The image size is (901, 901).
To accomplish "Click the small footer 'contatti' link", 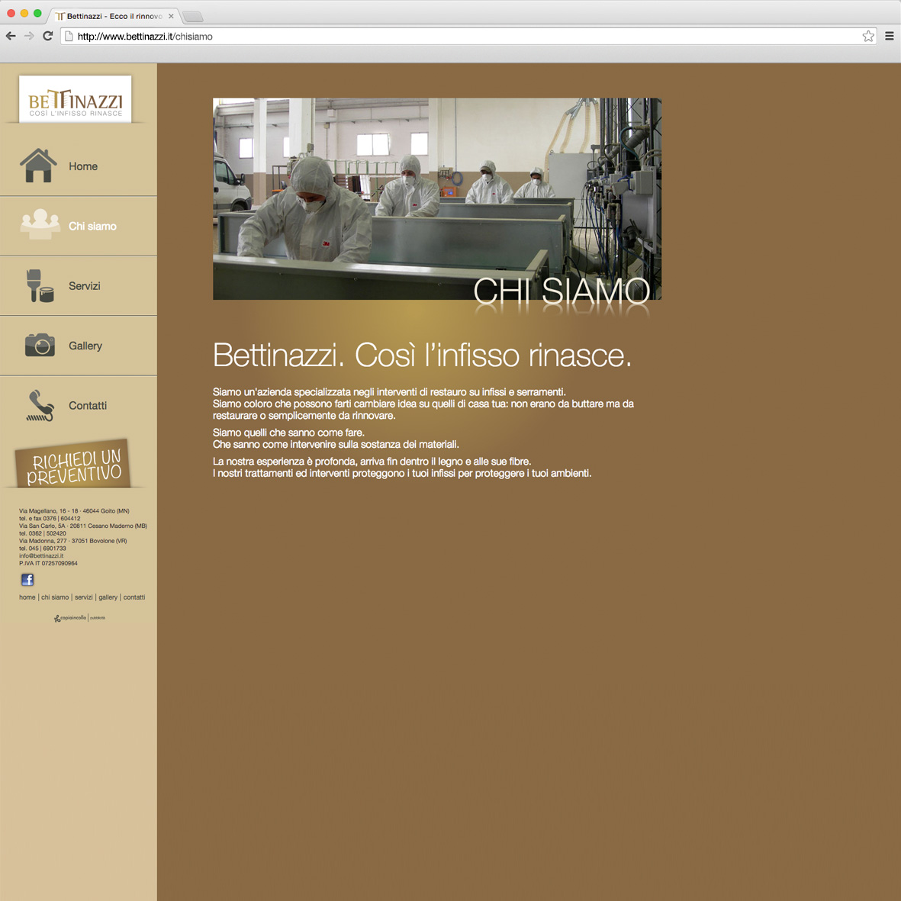I will 134,597.
